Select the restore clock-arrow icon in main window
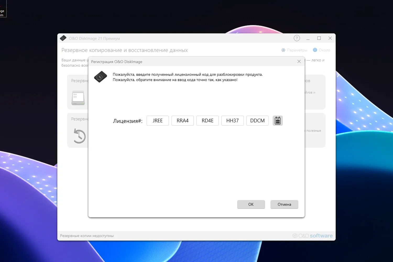This screenshot has width=393, height=262. click(79, 136)
